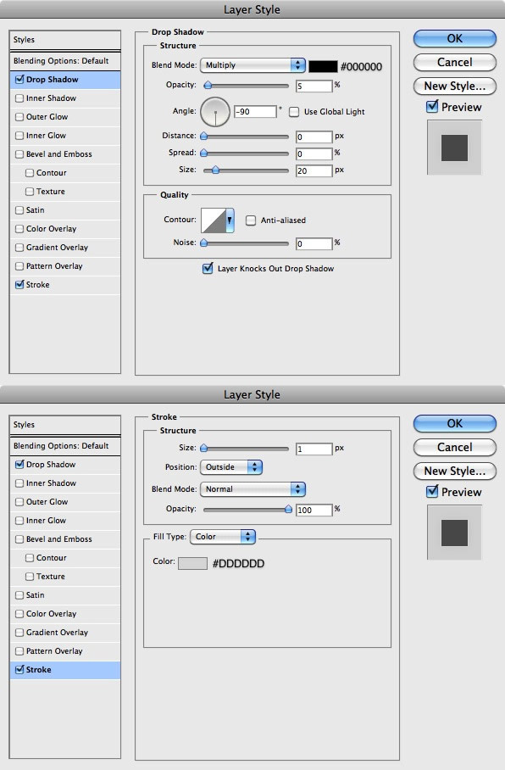The image size is (505, 770).
Task: Click the drop shadow Size input field
Action: click(x=314, y=171)
